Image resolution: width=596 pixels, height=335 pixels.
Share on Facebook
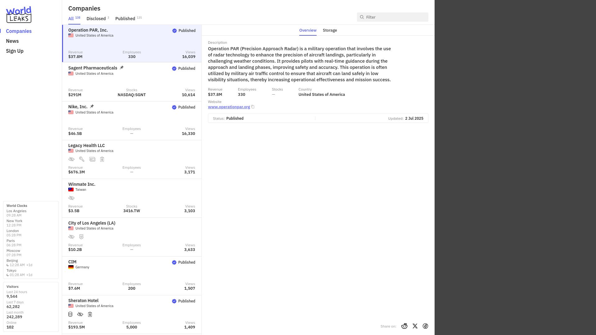click(x=426, y=326)
